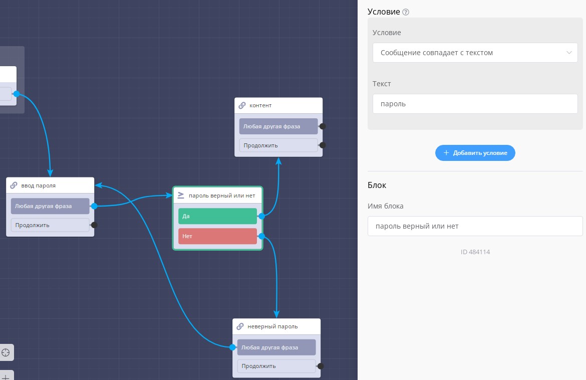Open the Условие dropdown list

(475, 53)
